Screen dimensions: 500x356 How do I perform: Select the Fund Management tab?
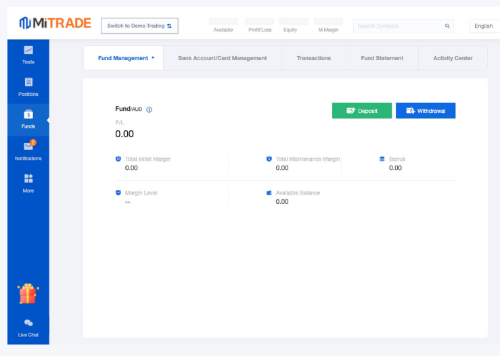click(122, 58)
